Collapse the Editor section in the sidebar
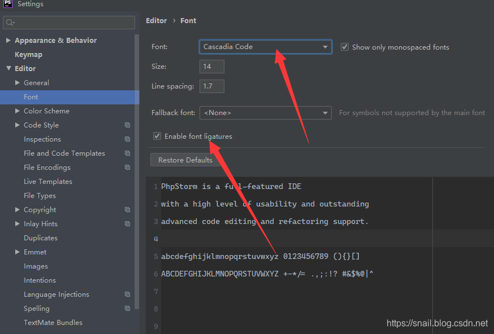Image resolution: width=494 pixels, height=334 pixels. pyautogui.click(x=8, y=68)
